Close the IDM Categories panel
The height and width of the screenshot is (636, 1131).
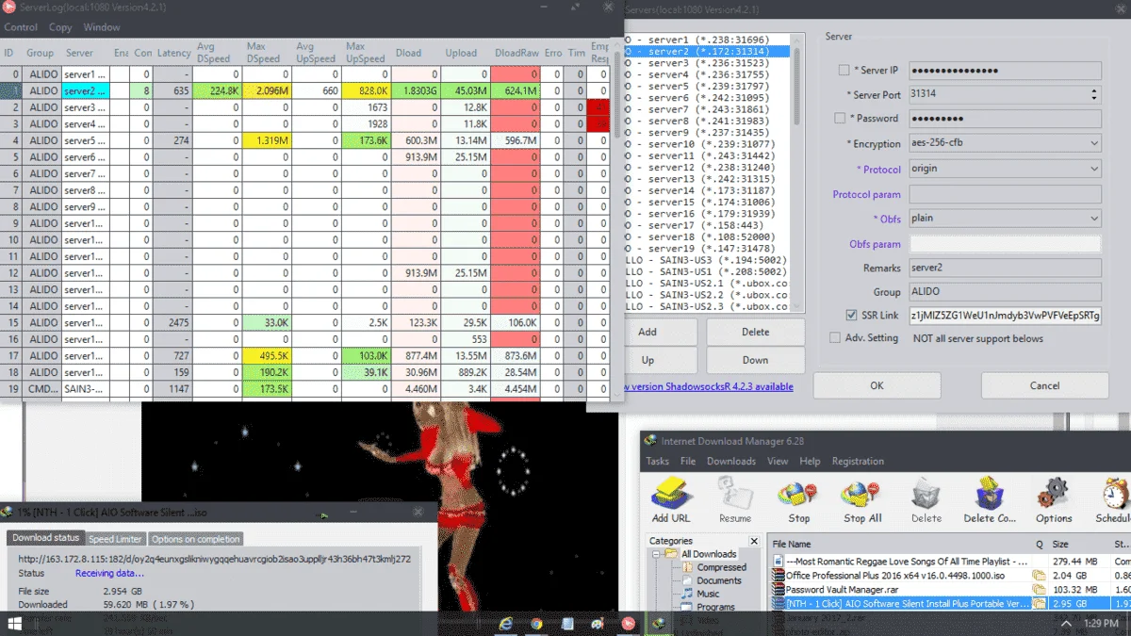(x=753, y=541)
